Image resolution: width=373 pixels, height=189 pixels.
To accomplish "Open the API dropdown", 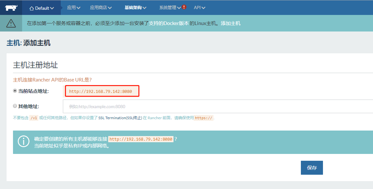I will click(199, 7).
